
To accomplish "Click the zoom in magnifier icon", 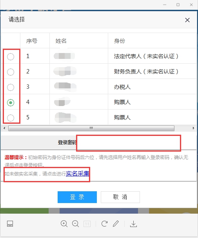I will pyautogui.click(x=64, y=224).
